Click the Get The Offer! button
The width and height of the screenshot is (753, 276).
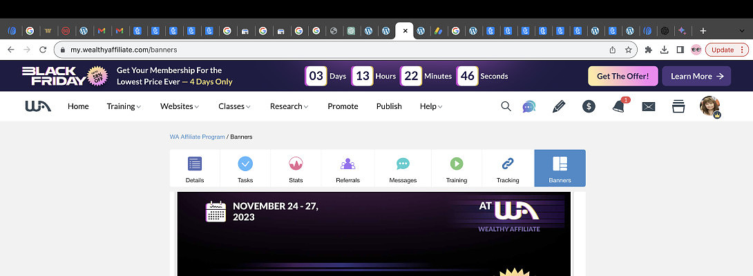coord(622,76)
